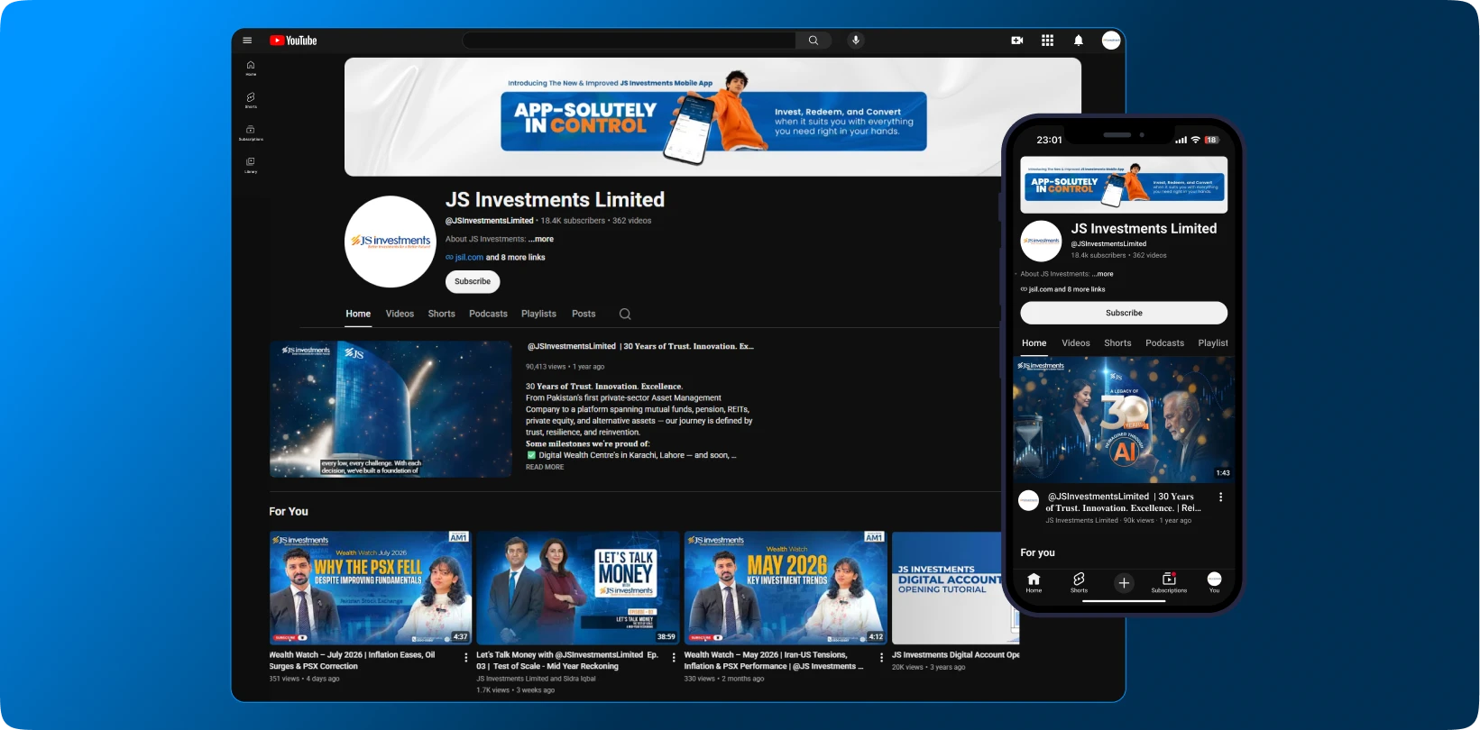Viewport: 1480px width, 730px height.
Task: Open Subscriptions in the left sidebar
Action: click(x=251, y=132)
